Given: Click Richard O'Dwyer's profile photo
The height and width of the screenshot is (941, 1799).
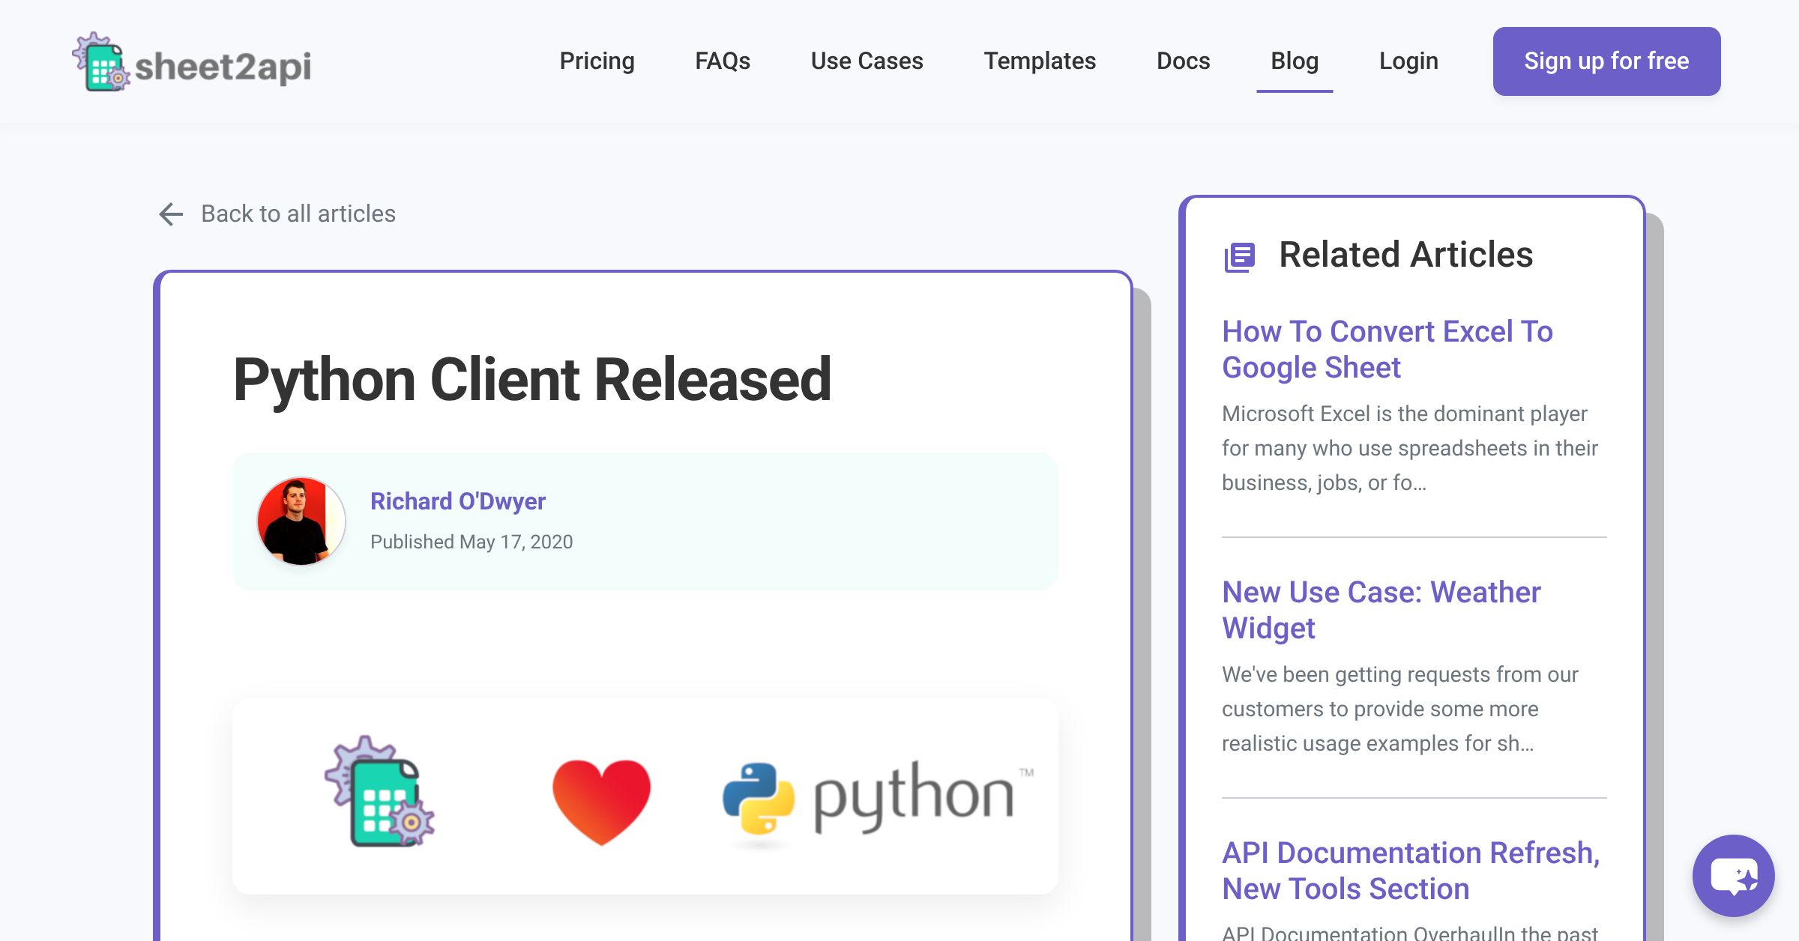Looking at the screenshot, I should 301,521.
